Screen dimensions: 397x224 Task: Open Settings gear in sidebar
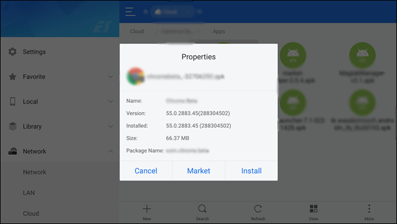(x=12, y=52)
